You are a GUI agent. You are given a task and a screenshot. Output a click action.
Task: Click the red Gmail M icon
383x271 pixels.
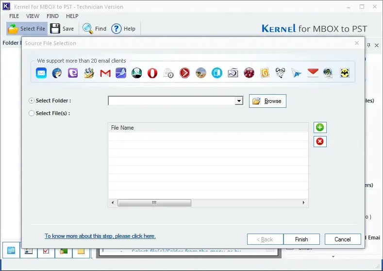click(x=105, y=73)
